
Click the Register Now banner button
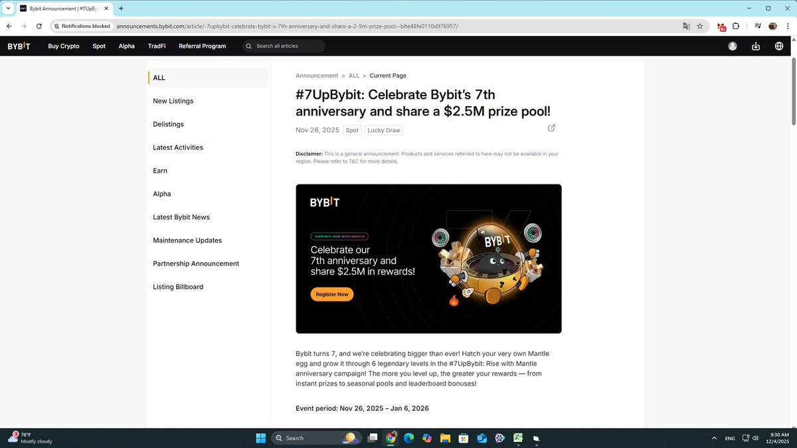point(332,294)
